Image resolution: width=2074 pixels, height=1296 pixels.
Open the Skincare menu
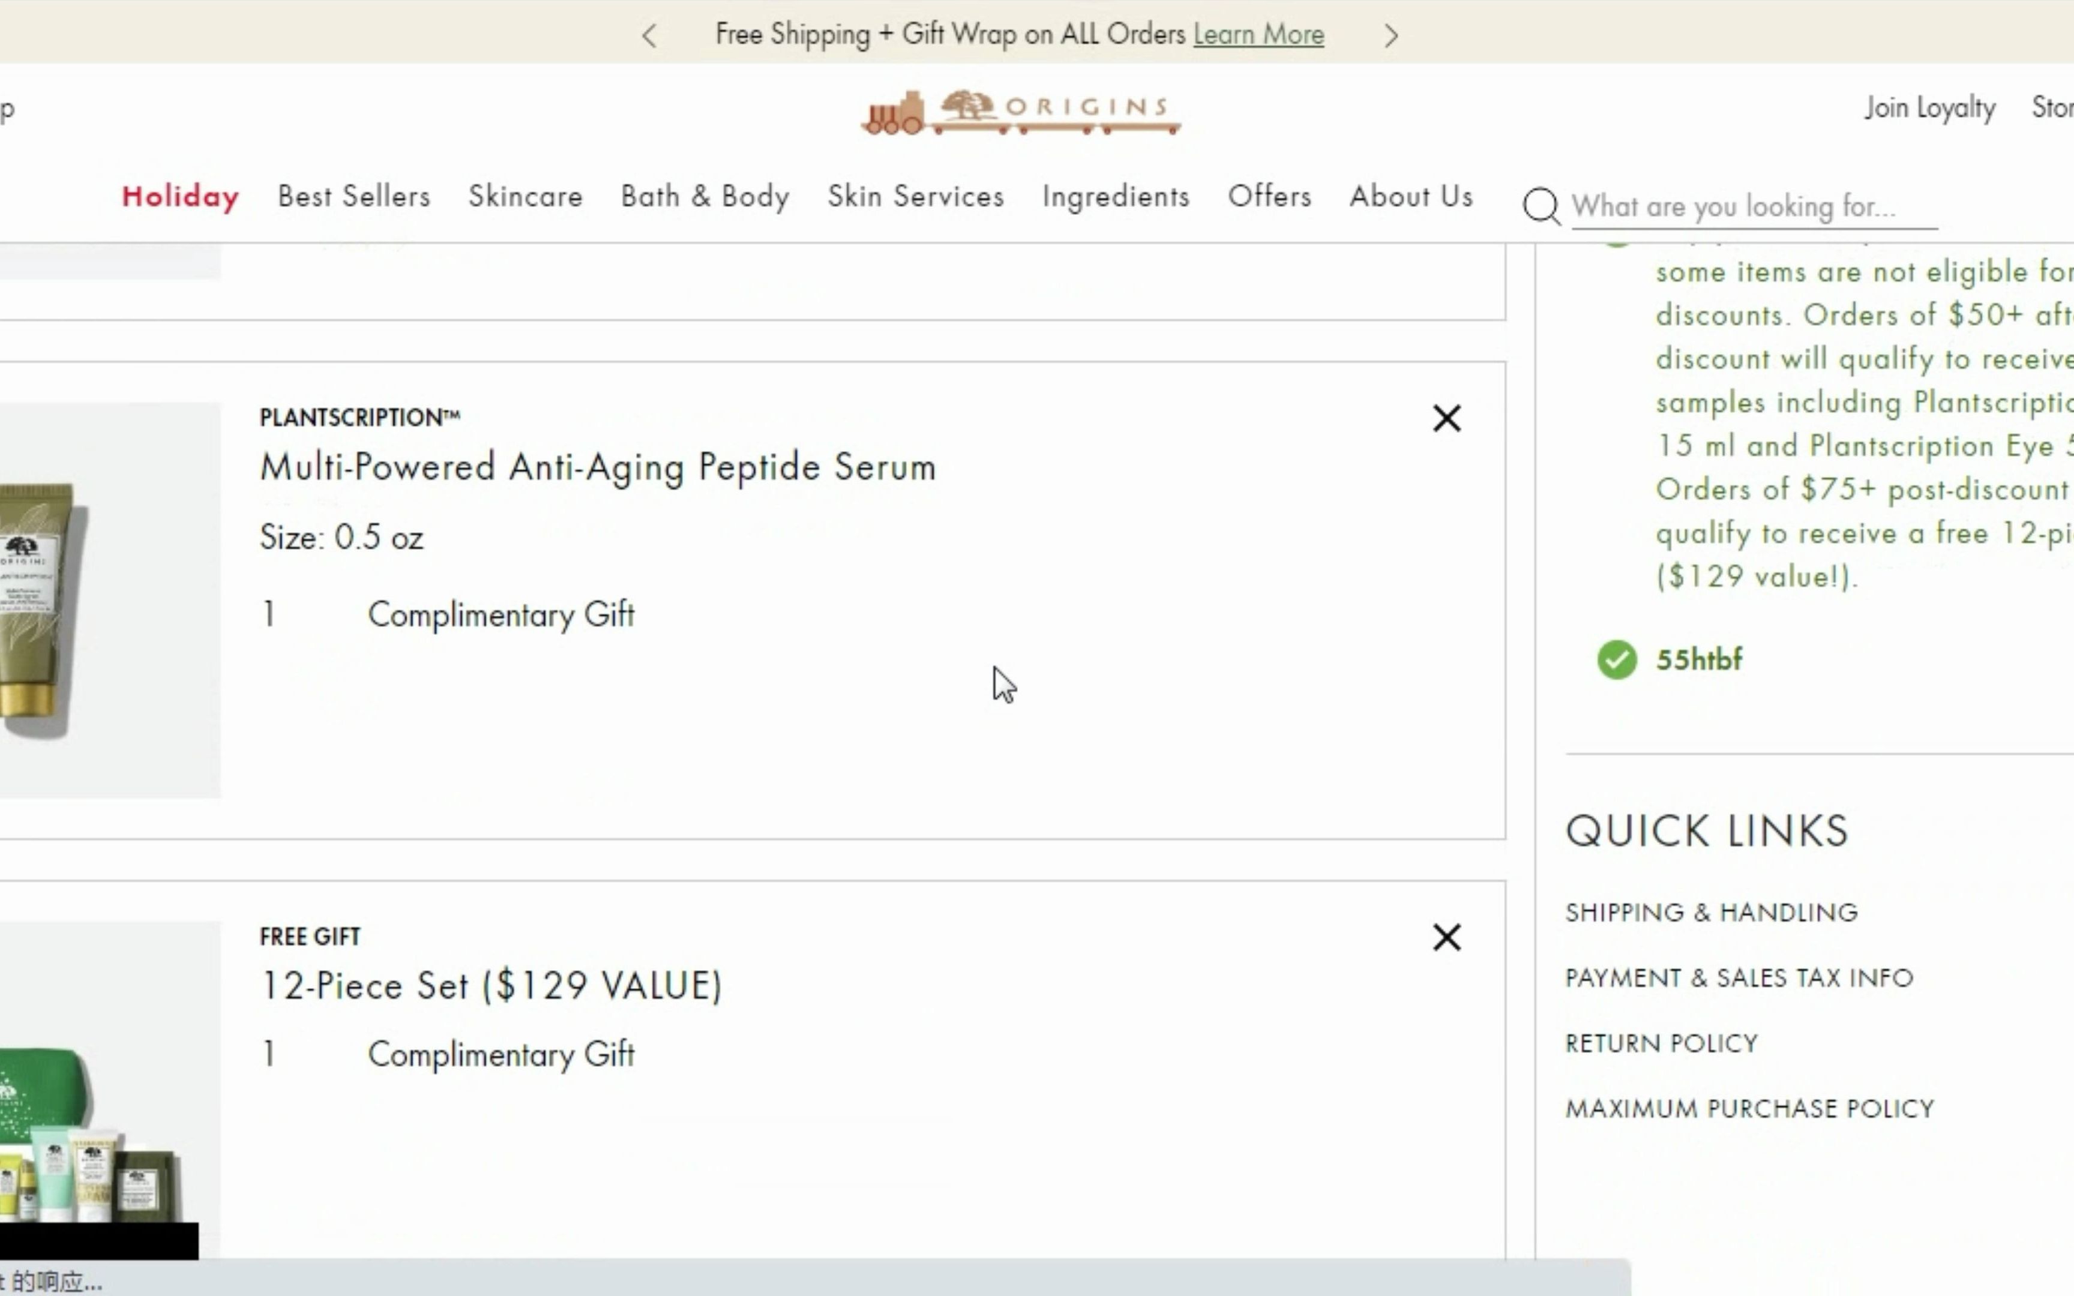coord(525,196)
